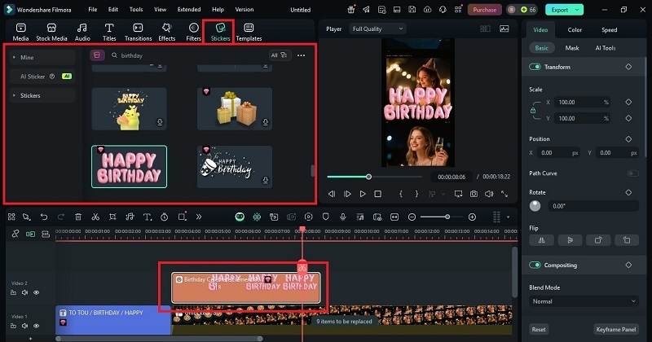The width and height of the screenshot is (652, 342).
Task: Click the Rotate dial knob
Action: [535, 206]
